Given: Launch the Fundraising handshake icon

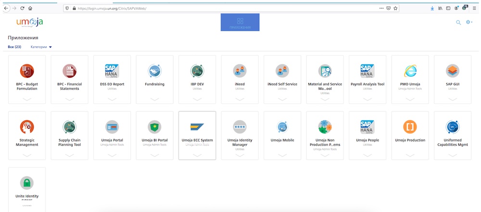Looking at the screenshot, I should point(154,71).
